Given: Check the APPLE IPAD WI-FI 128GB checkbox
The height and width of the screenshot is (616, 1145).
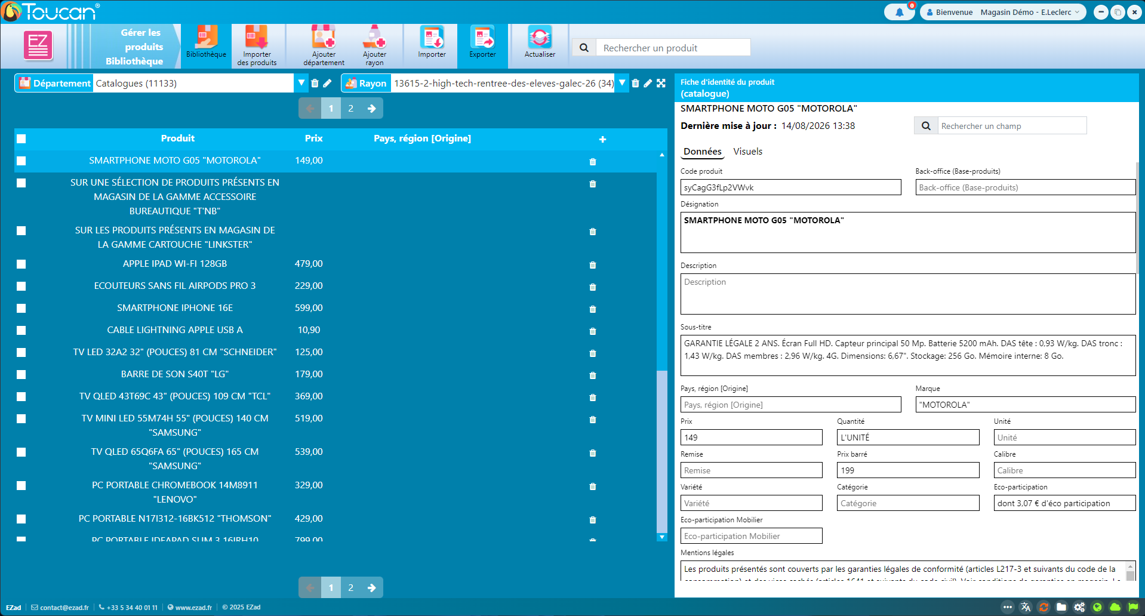Looking at the screenshot, I should coord(21,264).
